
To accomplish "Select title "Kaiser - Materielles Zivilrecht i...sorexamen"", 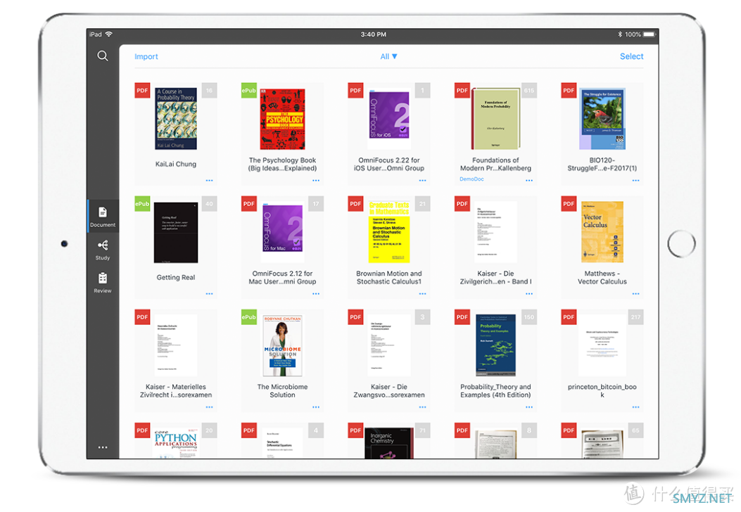I will click(176, 390).
